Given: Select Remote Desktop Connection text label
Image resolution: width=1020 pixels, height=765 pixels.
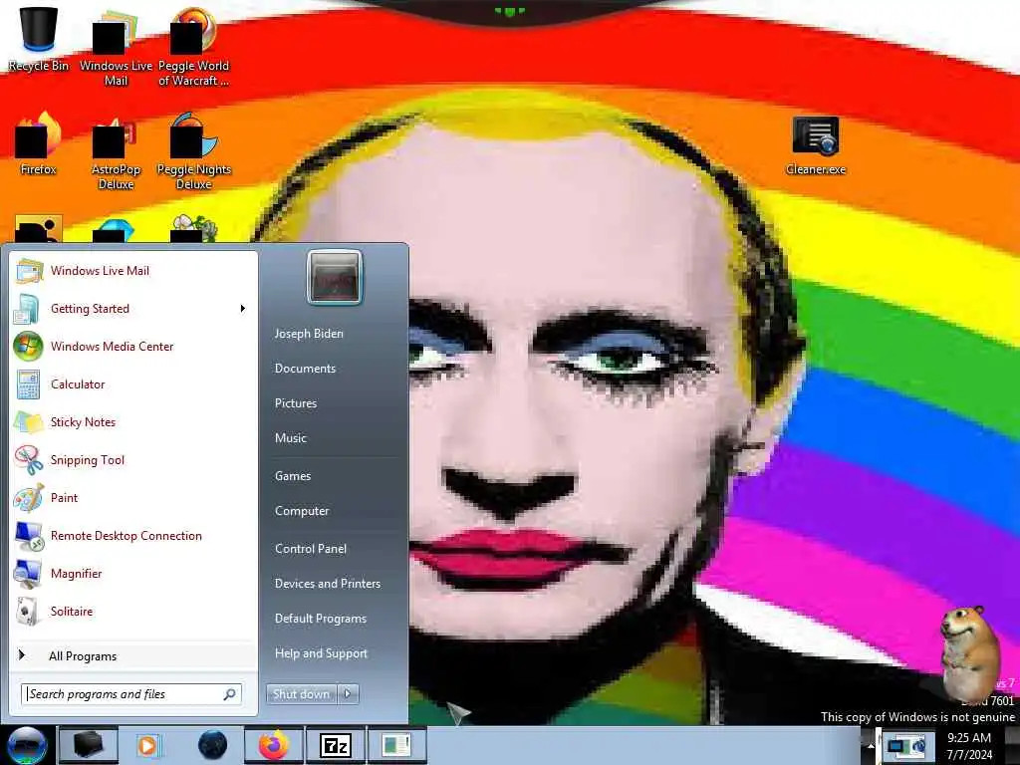Looking at the screenshot, I should tap(127, 536).
